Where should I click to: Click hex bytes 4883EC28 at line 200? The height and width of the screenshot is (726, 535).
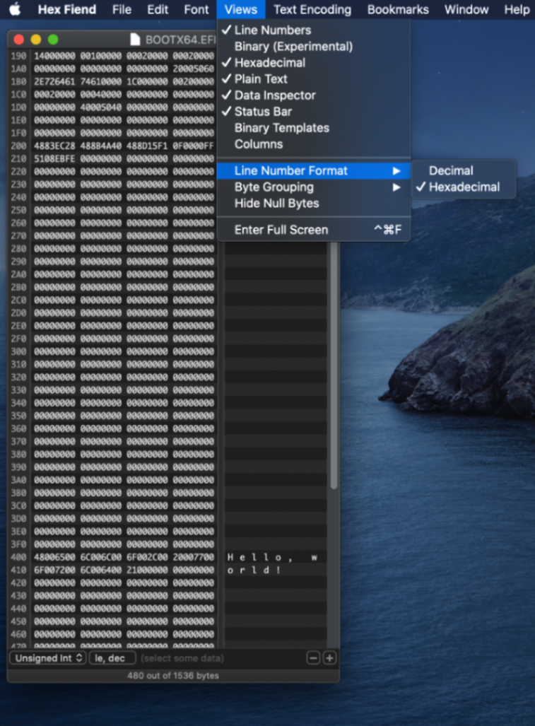pyautogui.click(x=54, y=146)
